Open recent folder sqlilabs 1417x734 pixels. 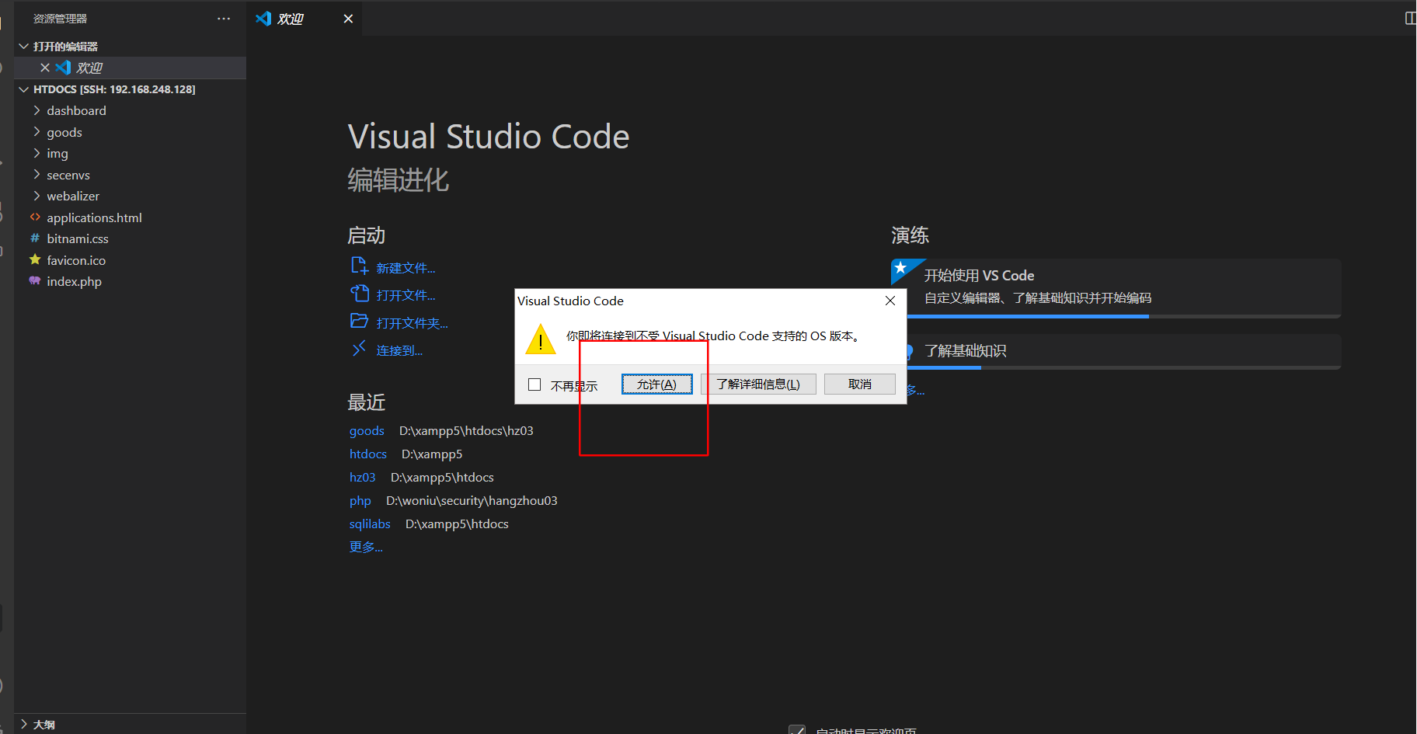coord(370,524)
